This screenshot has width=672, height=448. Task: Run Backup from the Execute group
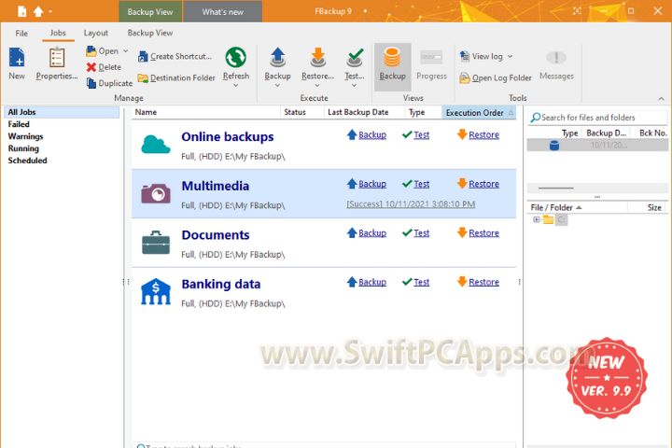(x=277, y=63)
